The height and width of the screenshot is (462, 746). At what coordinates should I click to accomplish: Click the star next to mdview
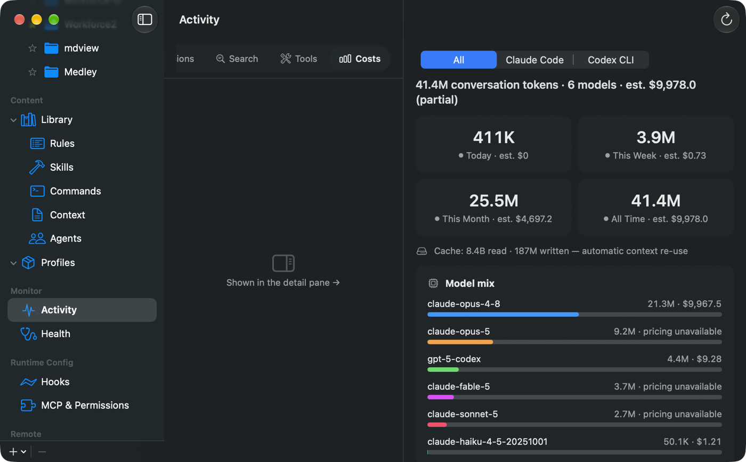coord(32,48)
